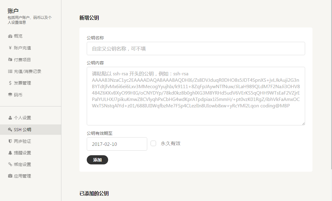Click the 账户 sidebar title

click(x=13, y=11)
